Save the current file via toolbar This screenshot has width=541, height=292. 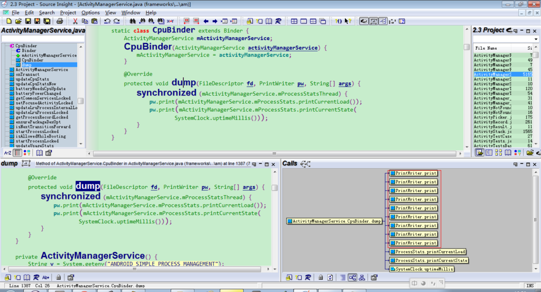28,21
